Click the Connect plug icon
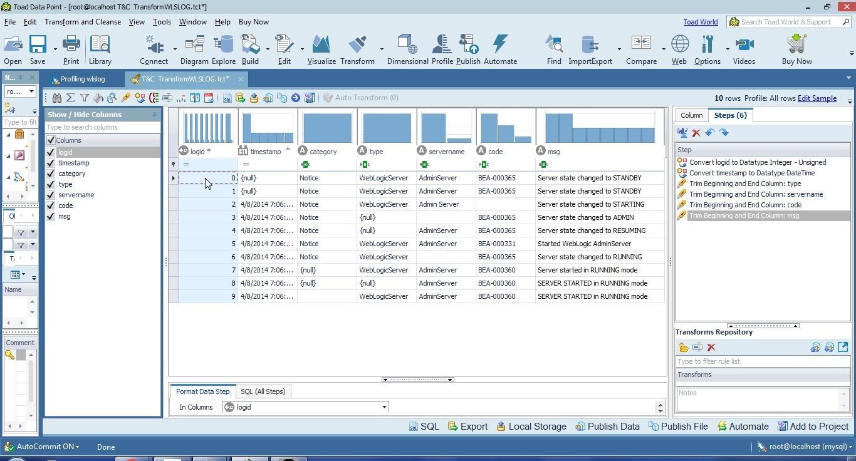The image size is (856, 461). (x=154, y=44)
